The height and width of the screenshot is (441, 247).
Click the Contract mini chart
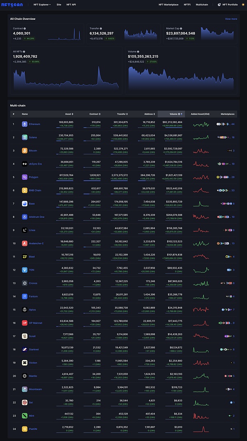[64, 34]
